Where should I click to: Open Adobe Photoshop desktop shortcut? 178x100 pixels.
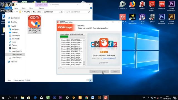(x=162, y=19)
